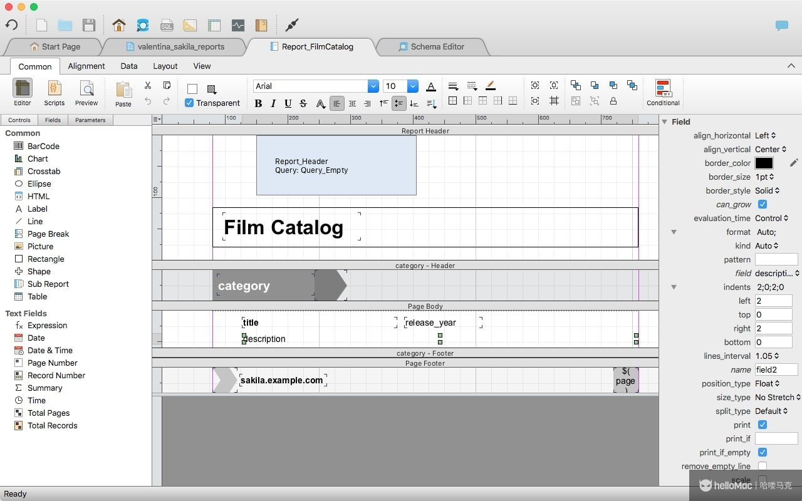Toggle the can_grow checkbox
802x501 pixels.
(x=763, y=204)
